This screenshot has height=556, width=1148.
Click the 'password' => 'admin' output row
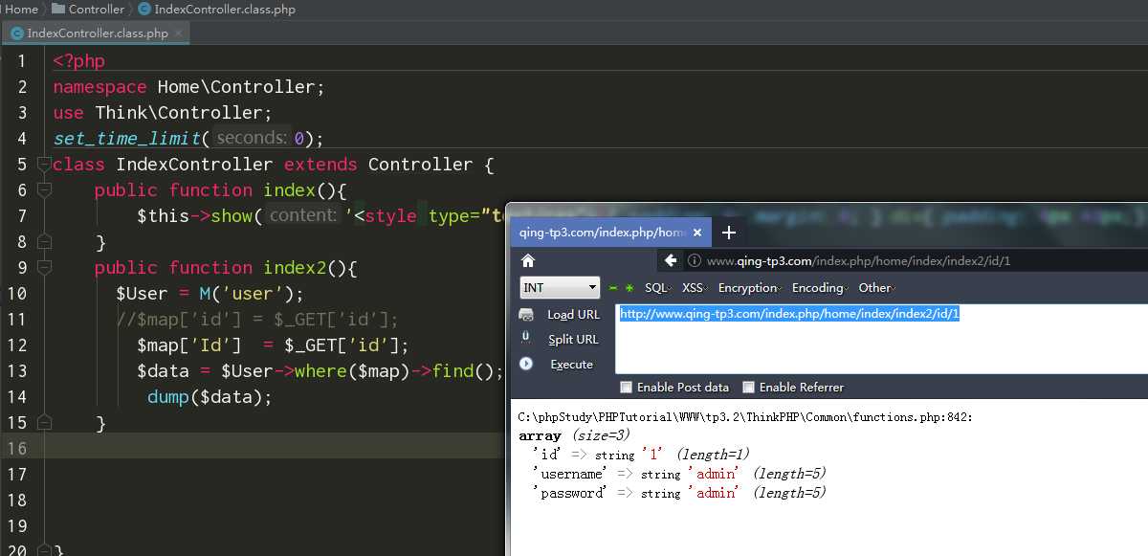pos(678,493)
